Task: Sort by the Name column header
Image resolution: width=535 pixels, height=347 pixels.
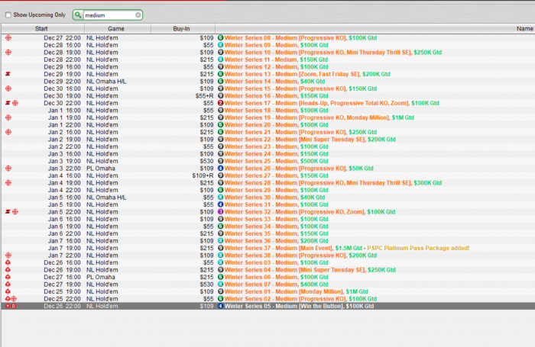Action: 524,29
